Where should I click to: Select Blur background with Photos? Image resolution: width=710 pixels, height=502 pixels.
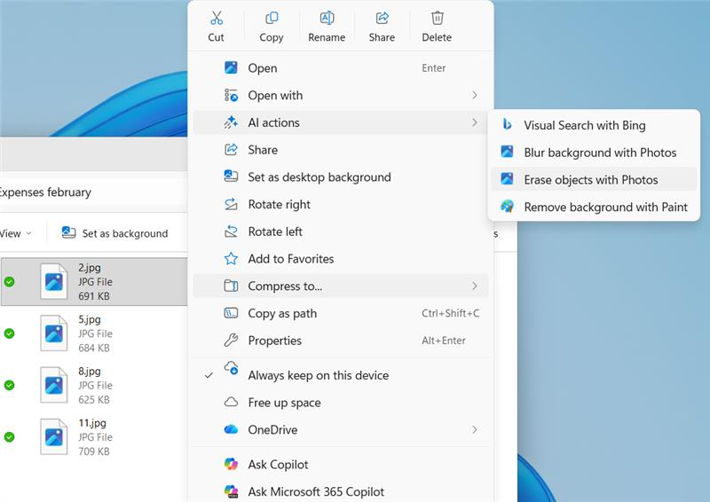point(594,152)
